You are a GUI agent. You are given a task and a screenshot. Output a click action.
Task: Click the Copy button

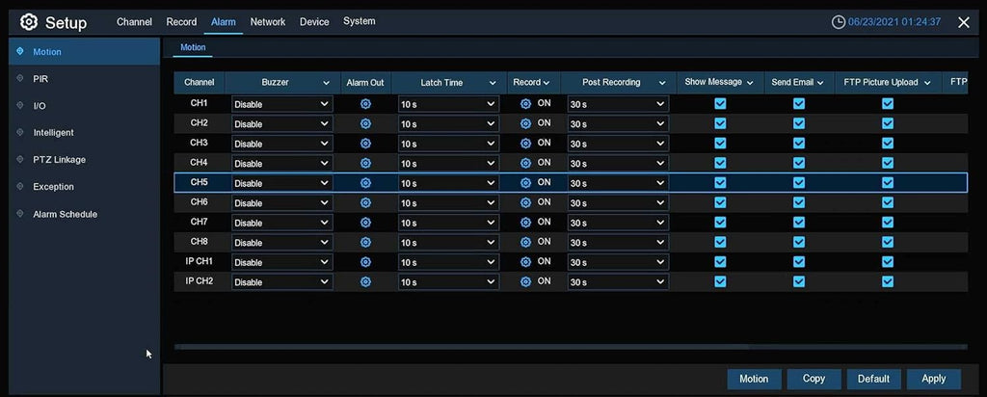[x=814, y=379]
